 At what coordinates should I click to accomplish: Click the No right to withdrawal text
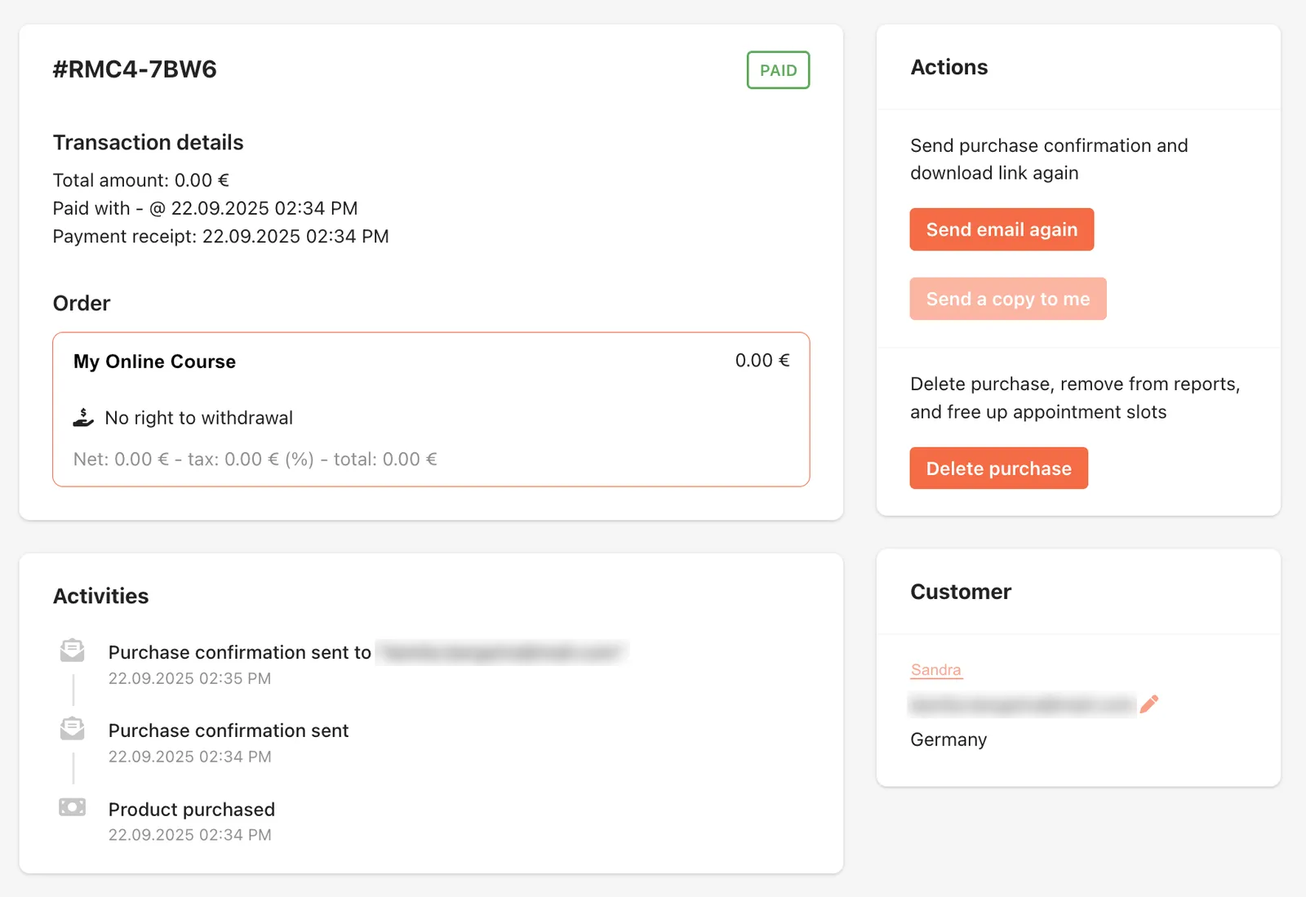tap(198, 418)
